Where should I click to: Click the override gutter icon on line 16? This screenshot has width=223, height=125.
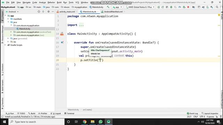[62, 42]
